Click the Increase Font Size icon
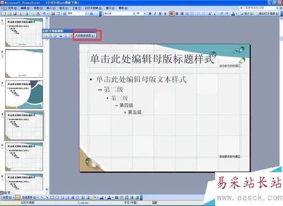 (210, 14)
